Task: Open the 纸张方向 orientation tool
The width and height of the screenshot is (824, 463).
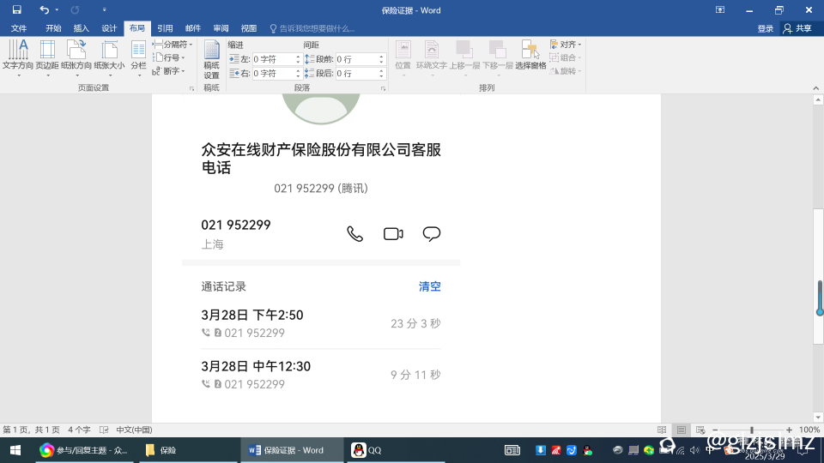Action: coord(76,59)
